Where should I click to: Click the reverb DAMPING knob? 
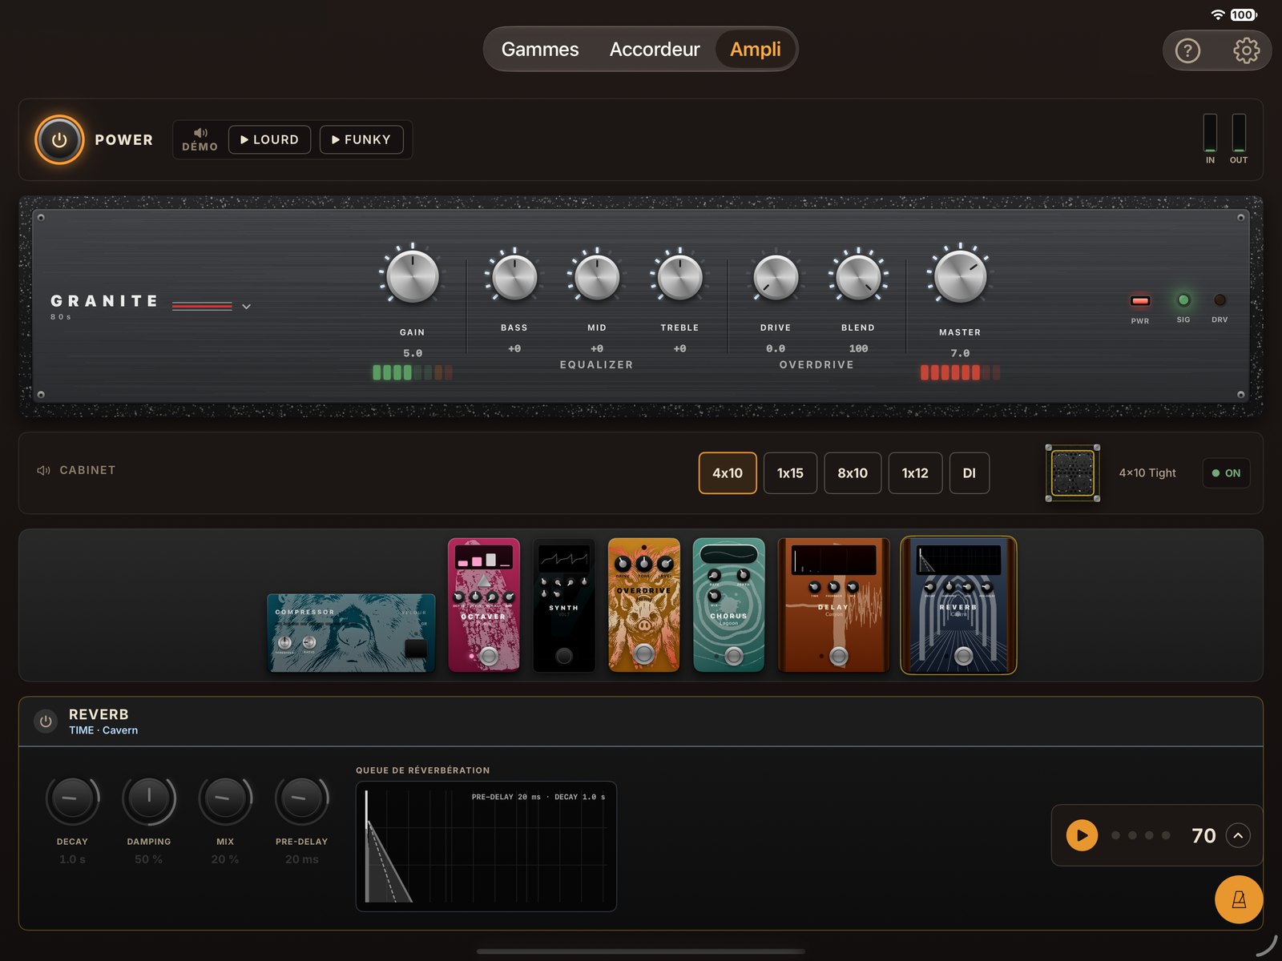tap(149, 798)
